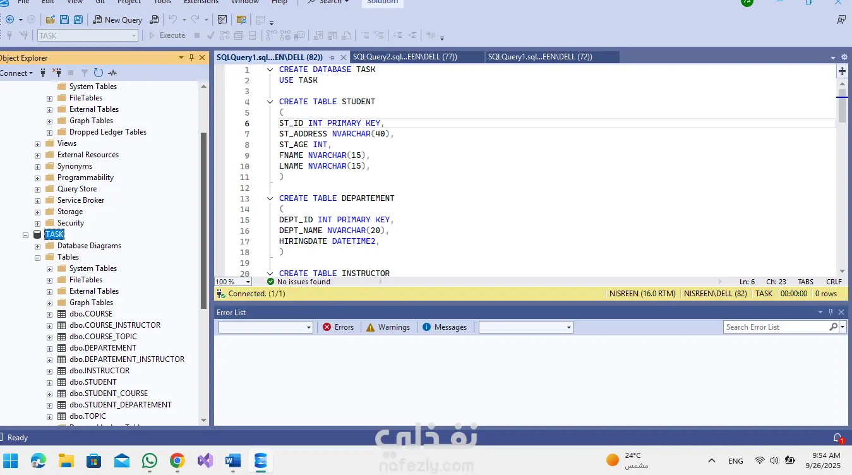This screenshot has height=475, width=852.
Task: Click the New Query button
Action: coord(117,20)
